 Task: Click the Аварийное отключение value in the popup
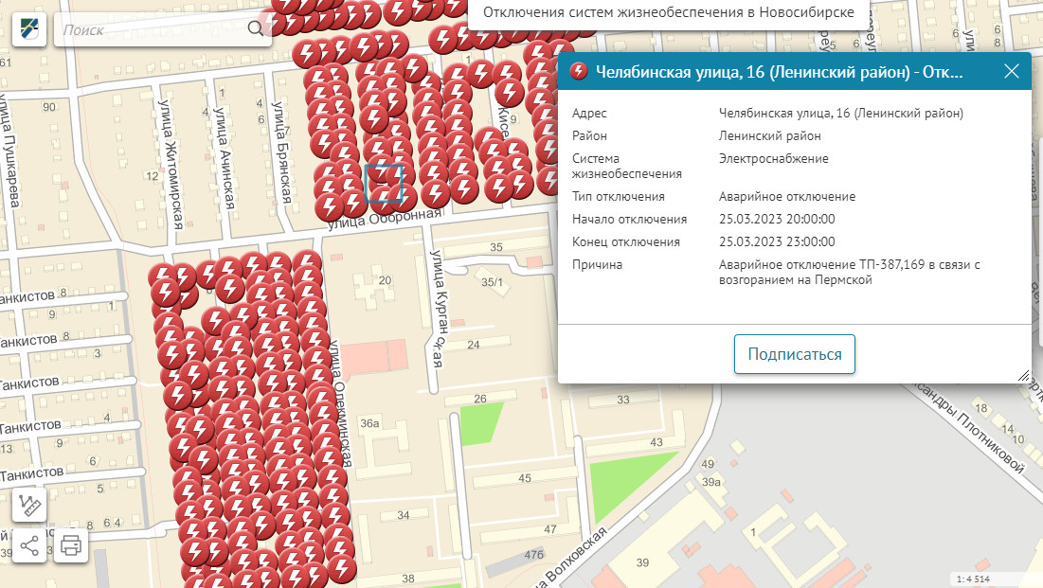(786, 196)
